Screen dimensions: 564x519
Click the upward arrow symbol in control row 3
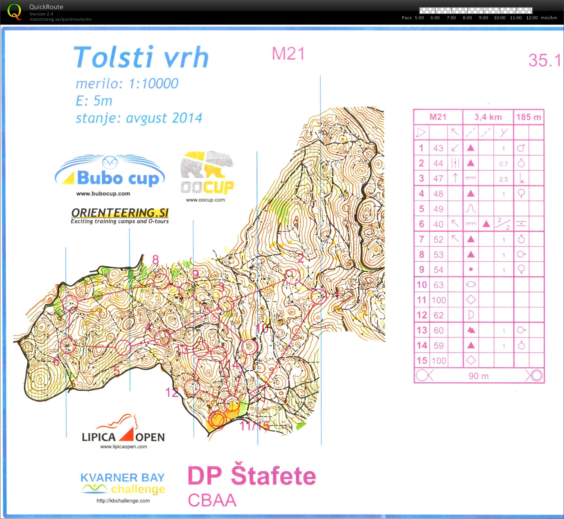(x=455, y=178)
